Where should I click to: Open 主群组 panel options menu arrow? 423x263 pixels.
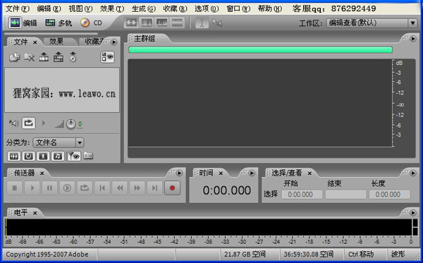412,39
